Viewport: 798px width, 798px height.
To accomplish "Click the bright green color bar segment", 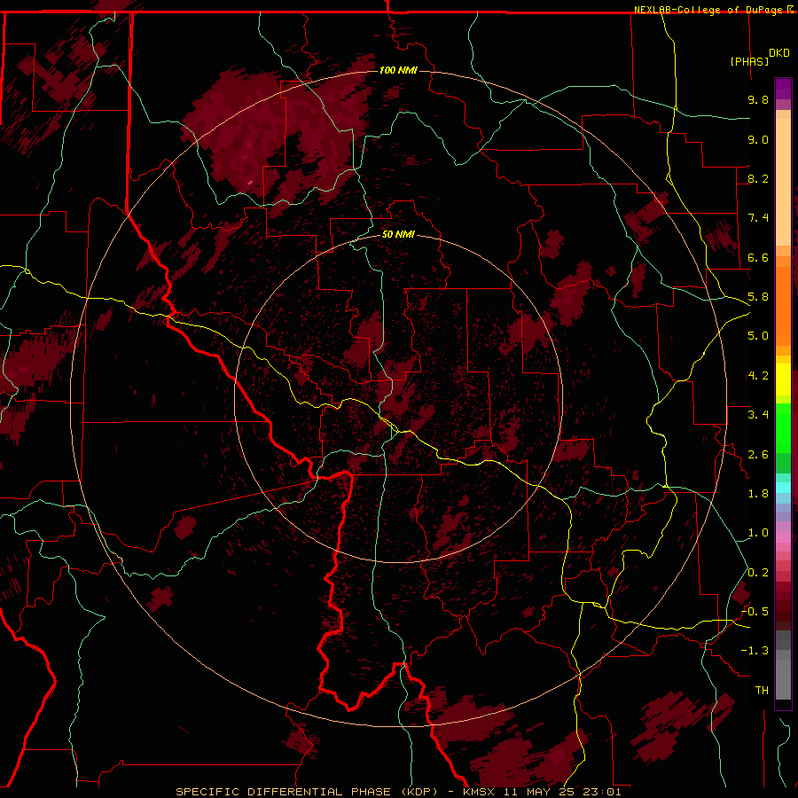I will [x=783, y=428].
